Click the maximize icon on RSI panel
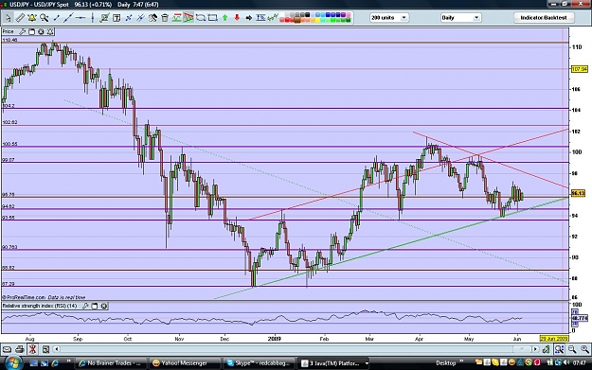 click(95, 306)
